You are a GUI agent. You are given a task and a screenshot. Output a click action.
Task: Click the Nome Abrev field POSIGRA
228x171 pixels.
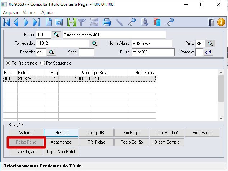pyautogui.click(x=152, y=44)
